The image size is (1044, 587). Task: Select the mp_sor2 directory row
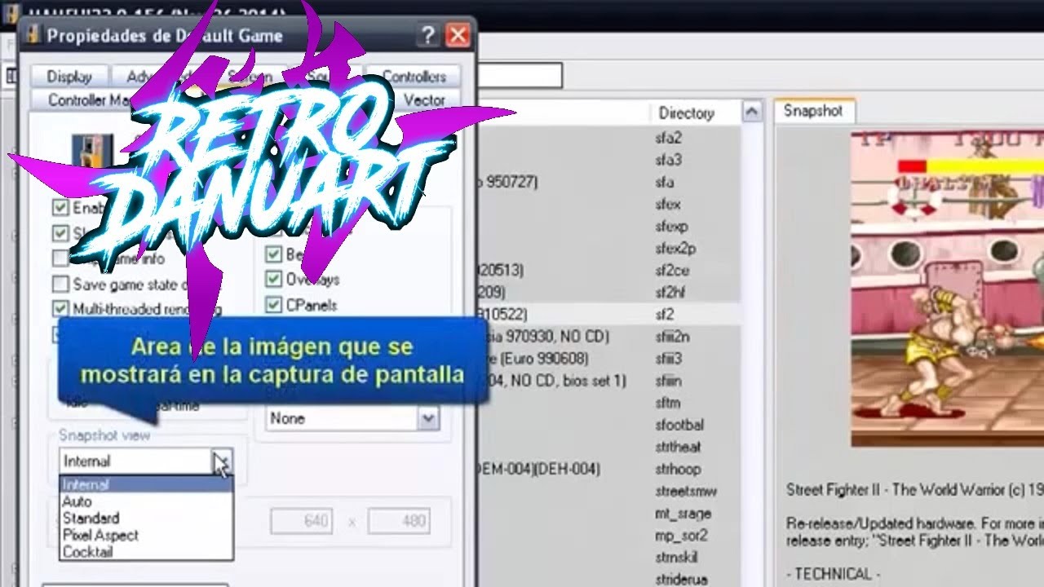(x=681, y=536)
